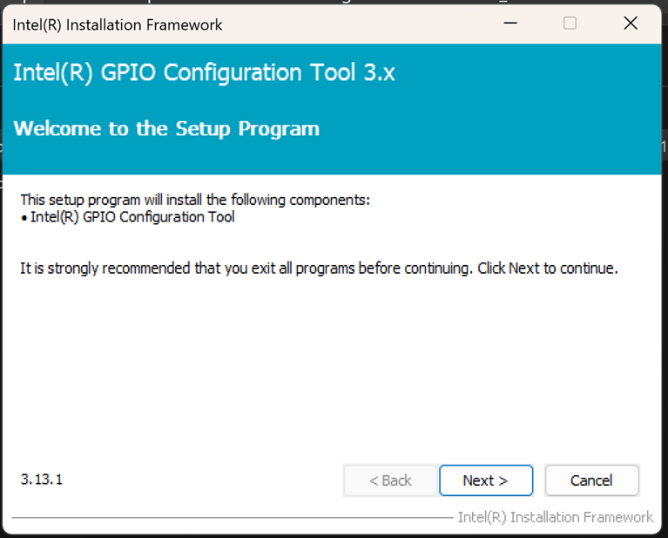
Task: Click the Welcome to the Setup Program heading
Action: coord(166,129)
